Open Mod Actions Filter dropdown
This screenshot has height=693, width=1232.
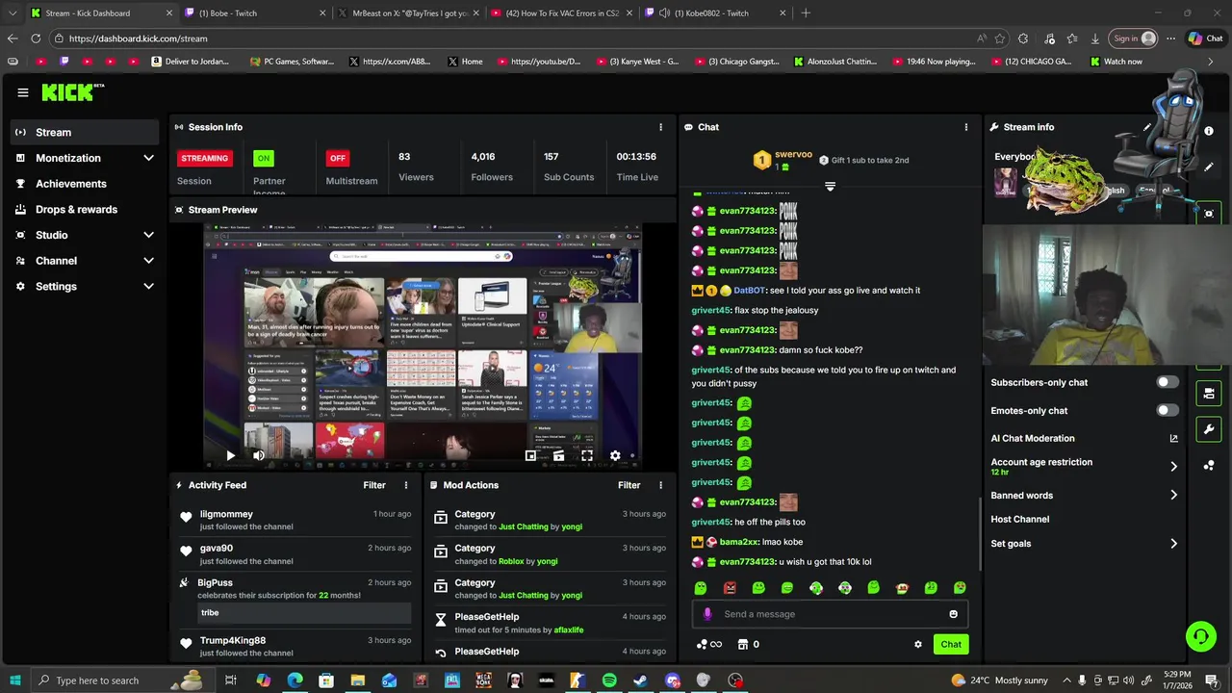(x=629, y=485)
